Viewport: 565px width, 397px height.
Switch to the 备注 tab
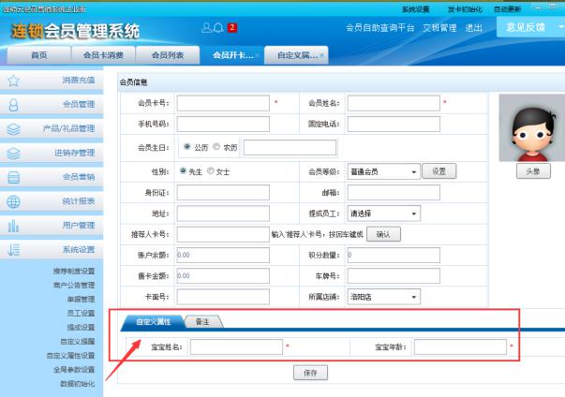pyautogui.click(x=202, y=321)
